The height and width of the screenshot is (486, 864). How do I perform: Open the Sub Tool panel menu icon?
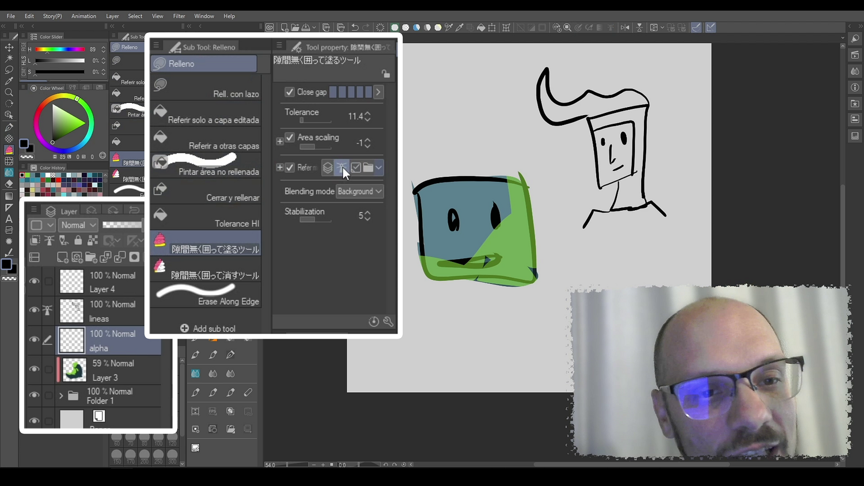pos(156,46)
